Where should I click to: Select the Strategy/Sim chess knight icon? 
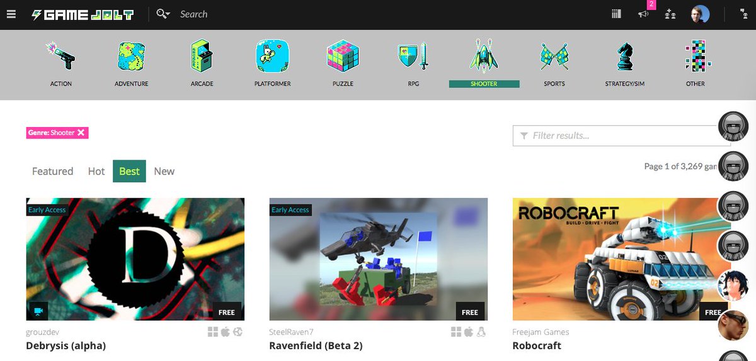pyautogui.click(x=625, y=57)
